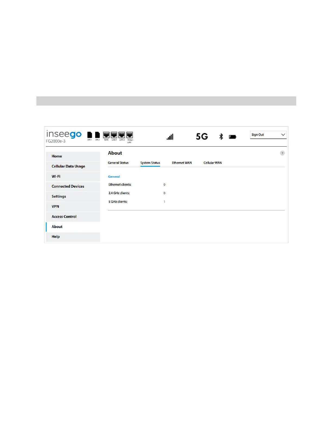This screenshot has height=430, width=332.
Task: Click the 5G network indicator
Action: 202,136
